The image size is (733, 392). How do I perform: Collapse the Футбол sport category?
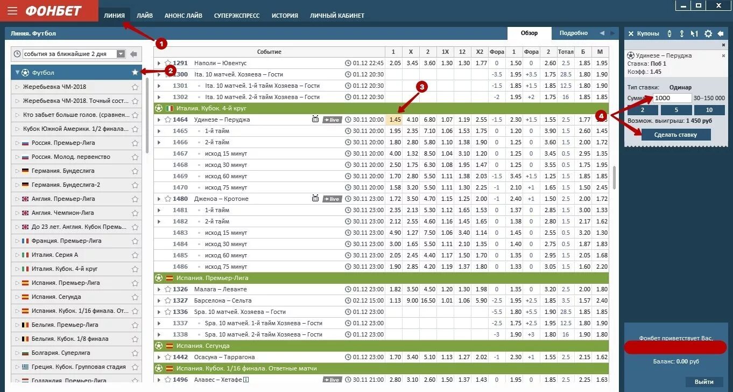pyautogui.click(x=17, y=72)
